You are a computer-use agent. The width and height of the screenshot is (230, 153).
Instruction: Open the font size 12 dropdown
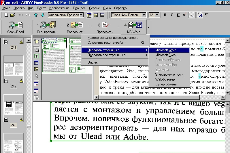[158, 15]
